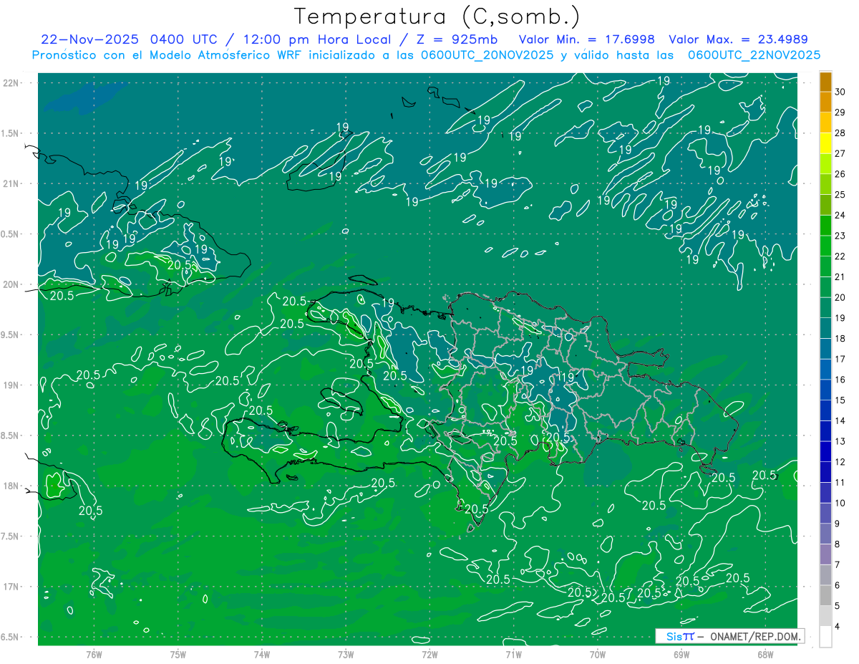Click the longitude axis label 70W
The width and height of the screenshot is (859, 664).
[598, 654]
